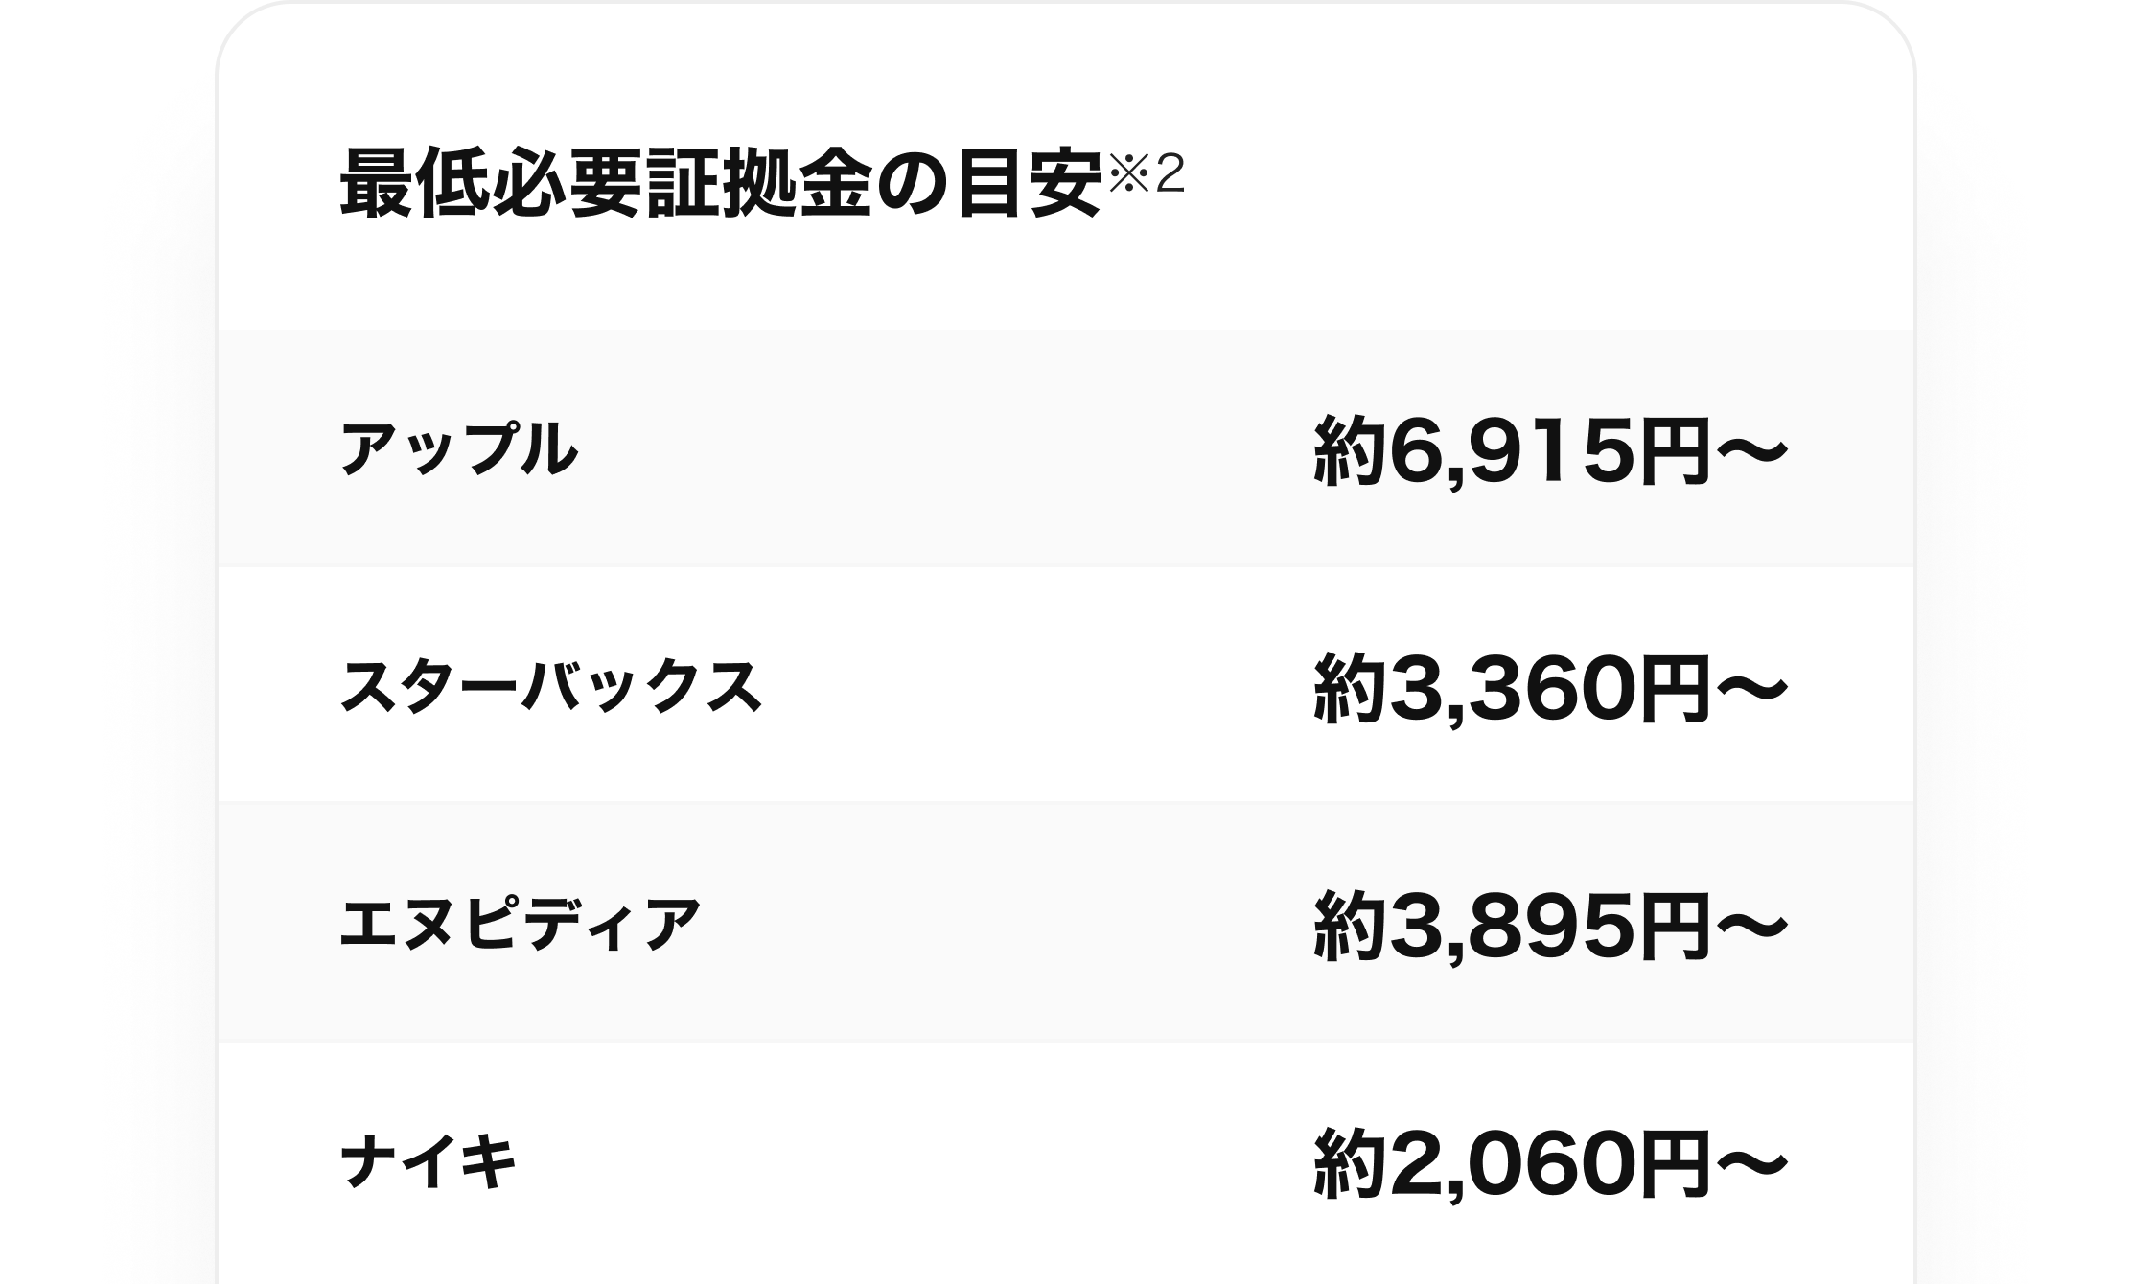Image resolution: width=2132 pixels, height=1284 pixels.
Task: Select the エヌビディア stock name
Action: (521, 925)
